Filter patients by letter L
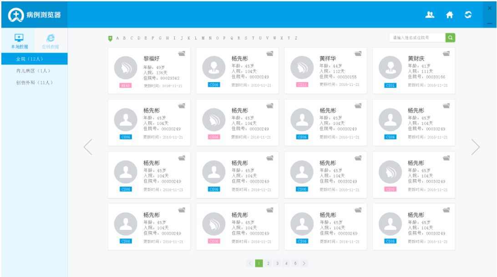Image resolution: width=497 pixels, height=277 pixels. (196, 38)
